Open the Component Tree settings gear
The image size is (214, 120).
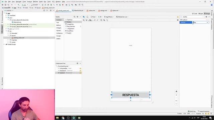(x=77, y=63)
